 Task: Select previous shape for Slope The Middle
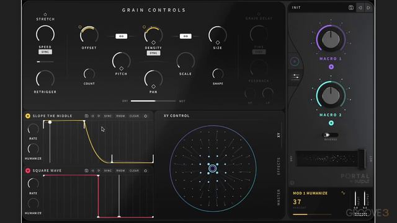[x=92, y=116]
